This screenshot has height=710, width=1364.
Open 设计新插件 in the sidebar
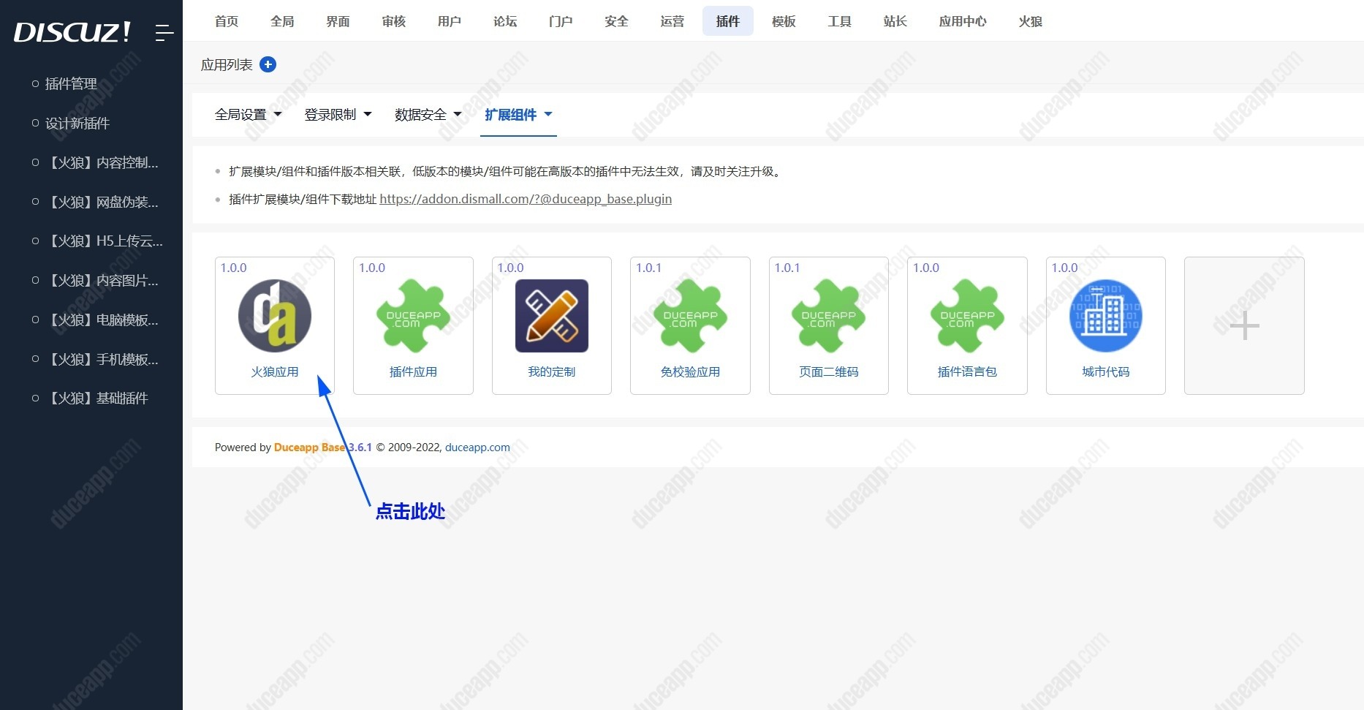[x=77, y=124]
